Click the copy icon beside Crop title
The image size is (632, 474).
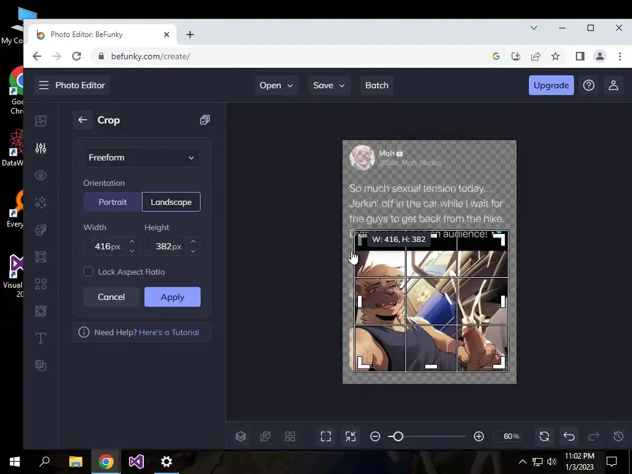(205, 120)
